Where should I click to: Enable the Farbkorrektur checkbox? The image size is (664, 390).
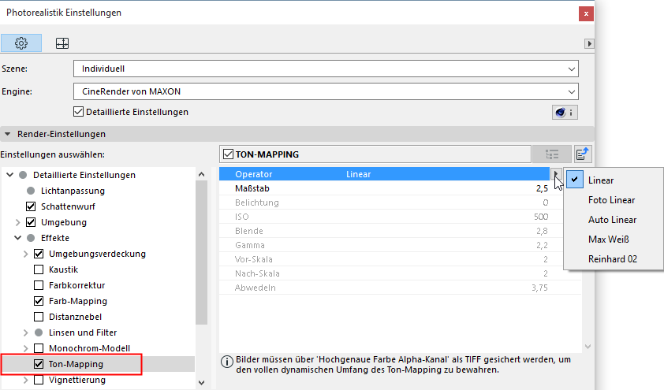point(39,285)
